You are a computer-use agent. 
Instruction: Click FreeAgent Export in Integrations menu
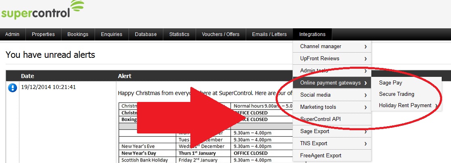pos(320,155)
